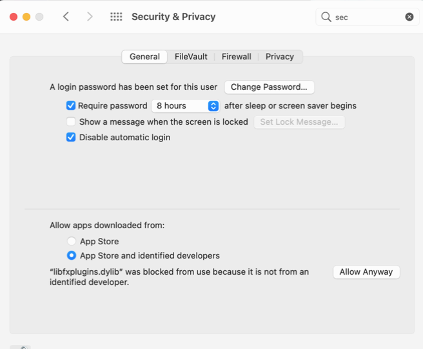Switch to the Firewall tab
423x349 pixels.
pos(236,57)
